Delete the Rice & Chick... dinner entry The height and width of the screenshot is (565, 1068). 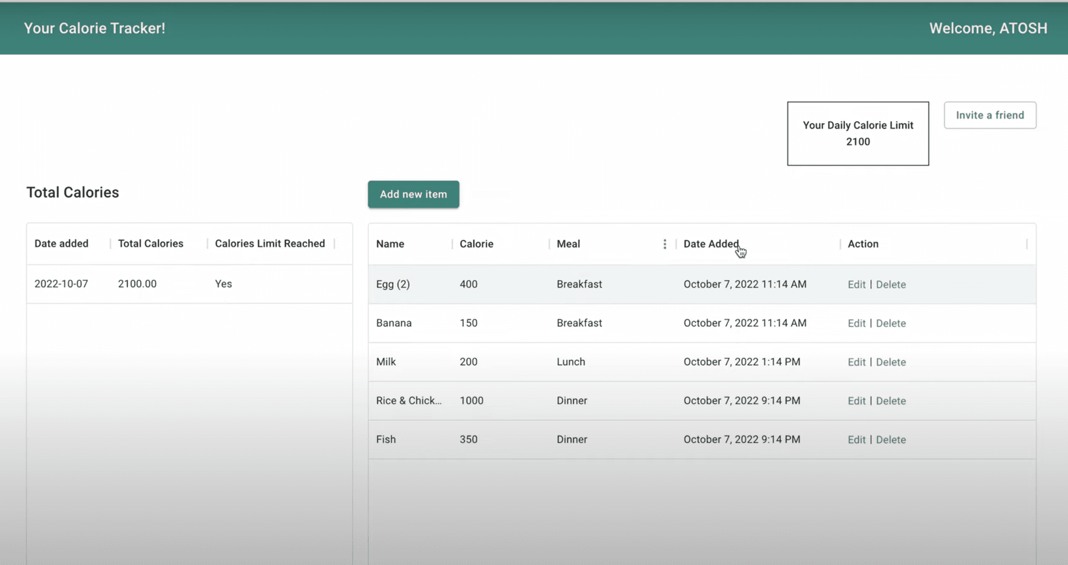coord(891,401)
